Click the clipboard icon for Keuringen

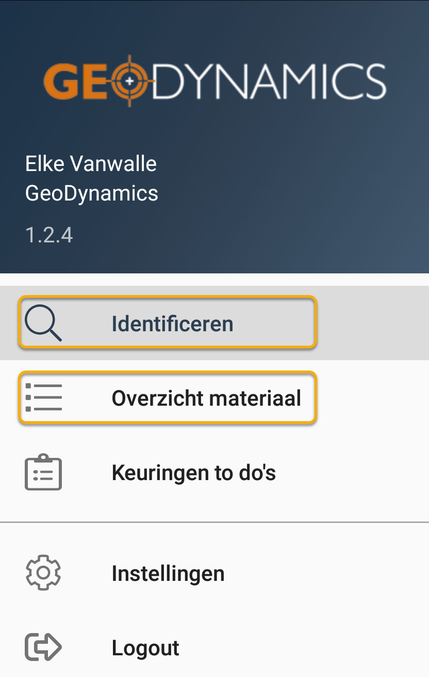pyautogui.click(x=43, y=472)
